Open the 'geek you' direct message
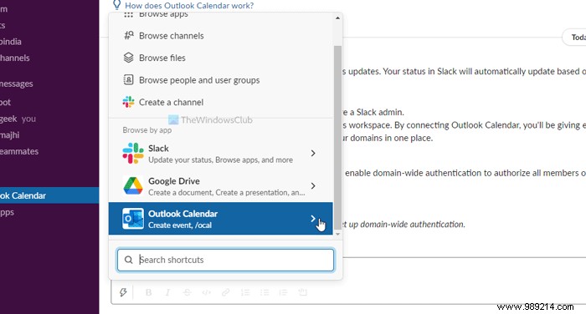This screenshot has height=314, width=586. (x=18, y=119)
